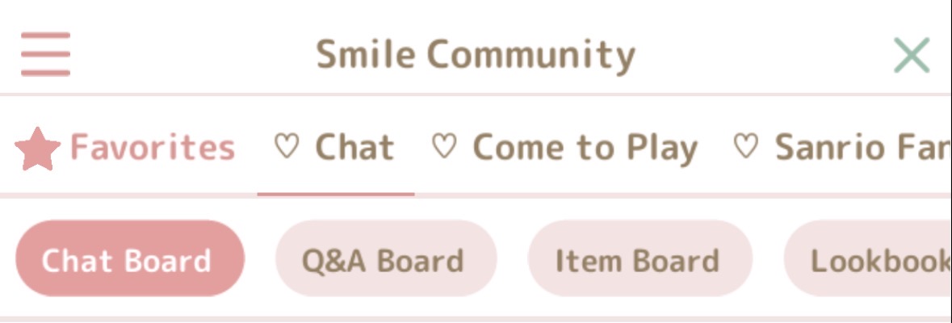Image resolution: width=952 pixels, height=323 pixels.
Task: Open the Come to Play tab
Action: pyautogui.click(x=585, y=148)
